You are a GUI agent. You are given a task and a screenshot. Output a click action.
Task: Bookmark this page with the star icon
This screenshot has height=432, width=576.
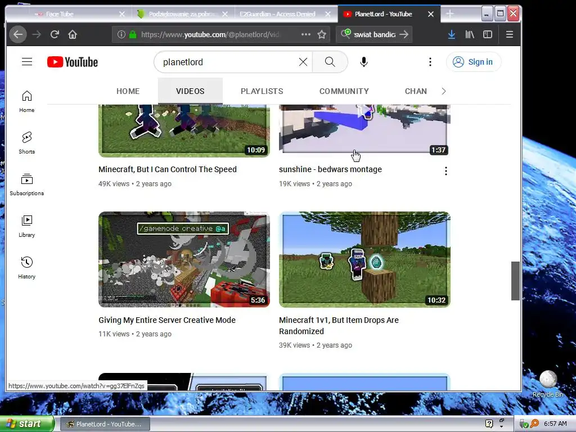coord(322,34)
